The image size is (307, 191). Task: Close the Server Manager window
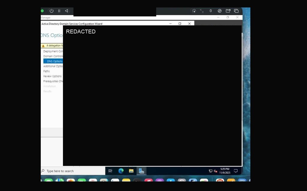tap(237, 17)
